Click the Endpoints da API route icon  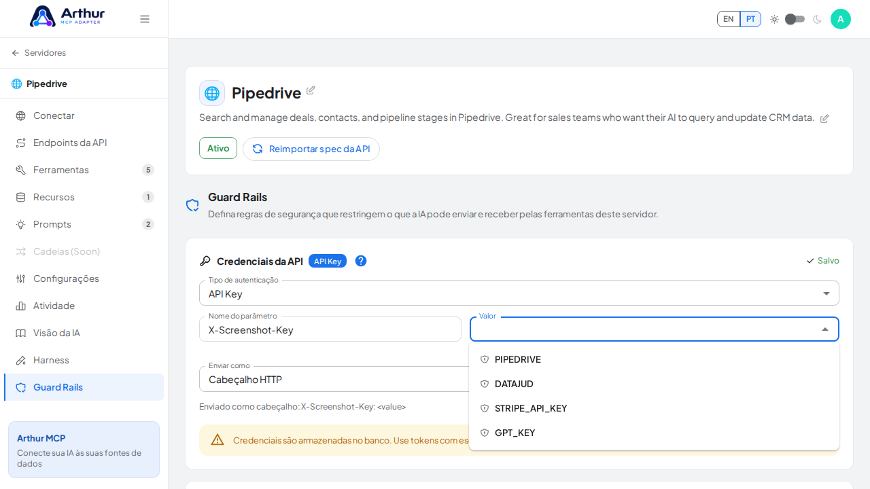pos(21,143)
